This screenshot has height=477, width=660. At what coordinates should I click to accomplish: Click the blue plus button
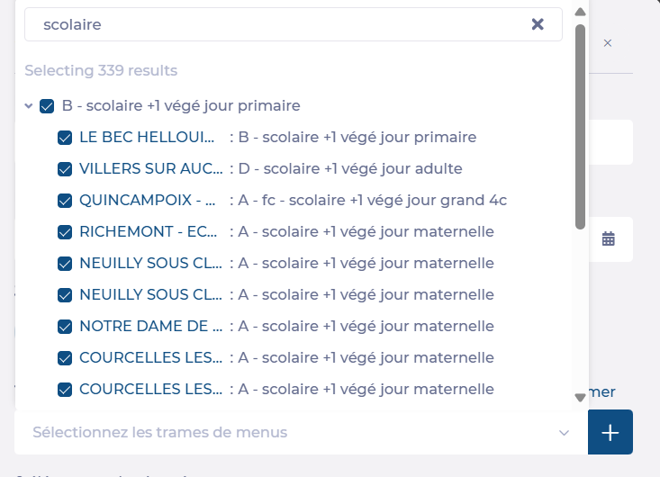tap(610, 433)
